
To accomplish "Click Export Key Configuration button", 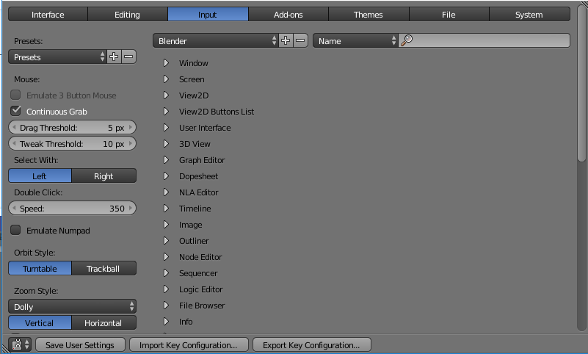I will pyautogui.click(x=312, y=344).
